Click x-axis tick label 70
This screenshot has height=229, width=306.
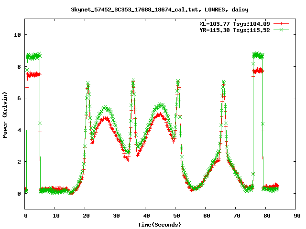point(237,216)
